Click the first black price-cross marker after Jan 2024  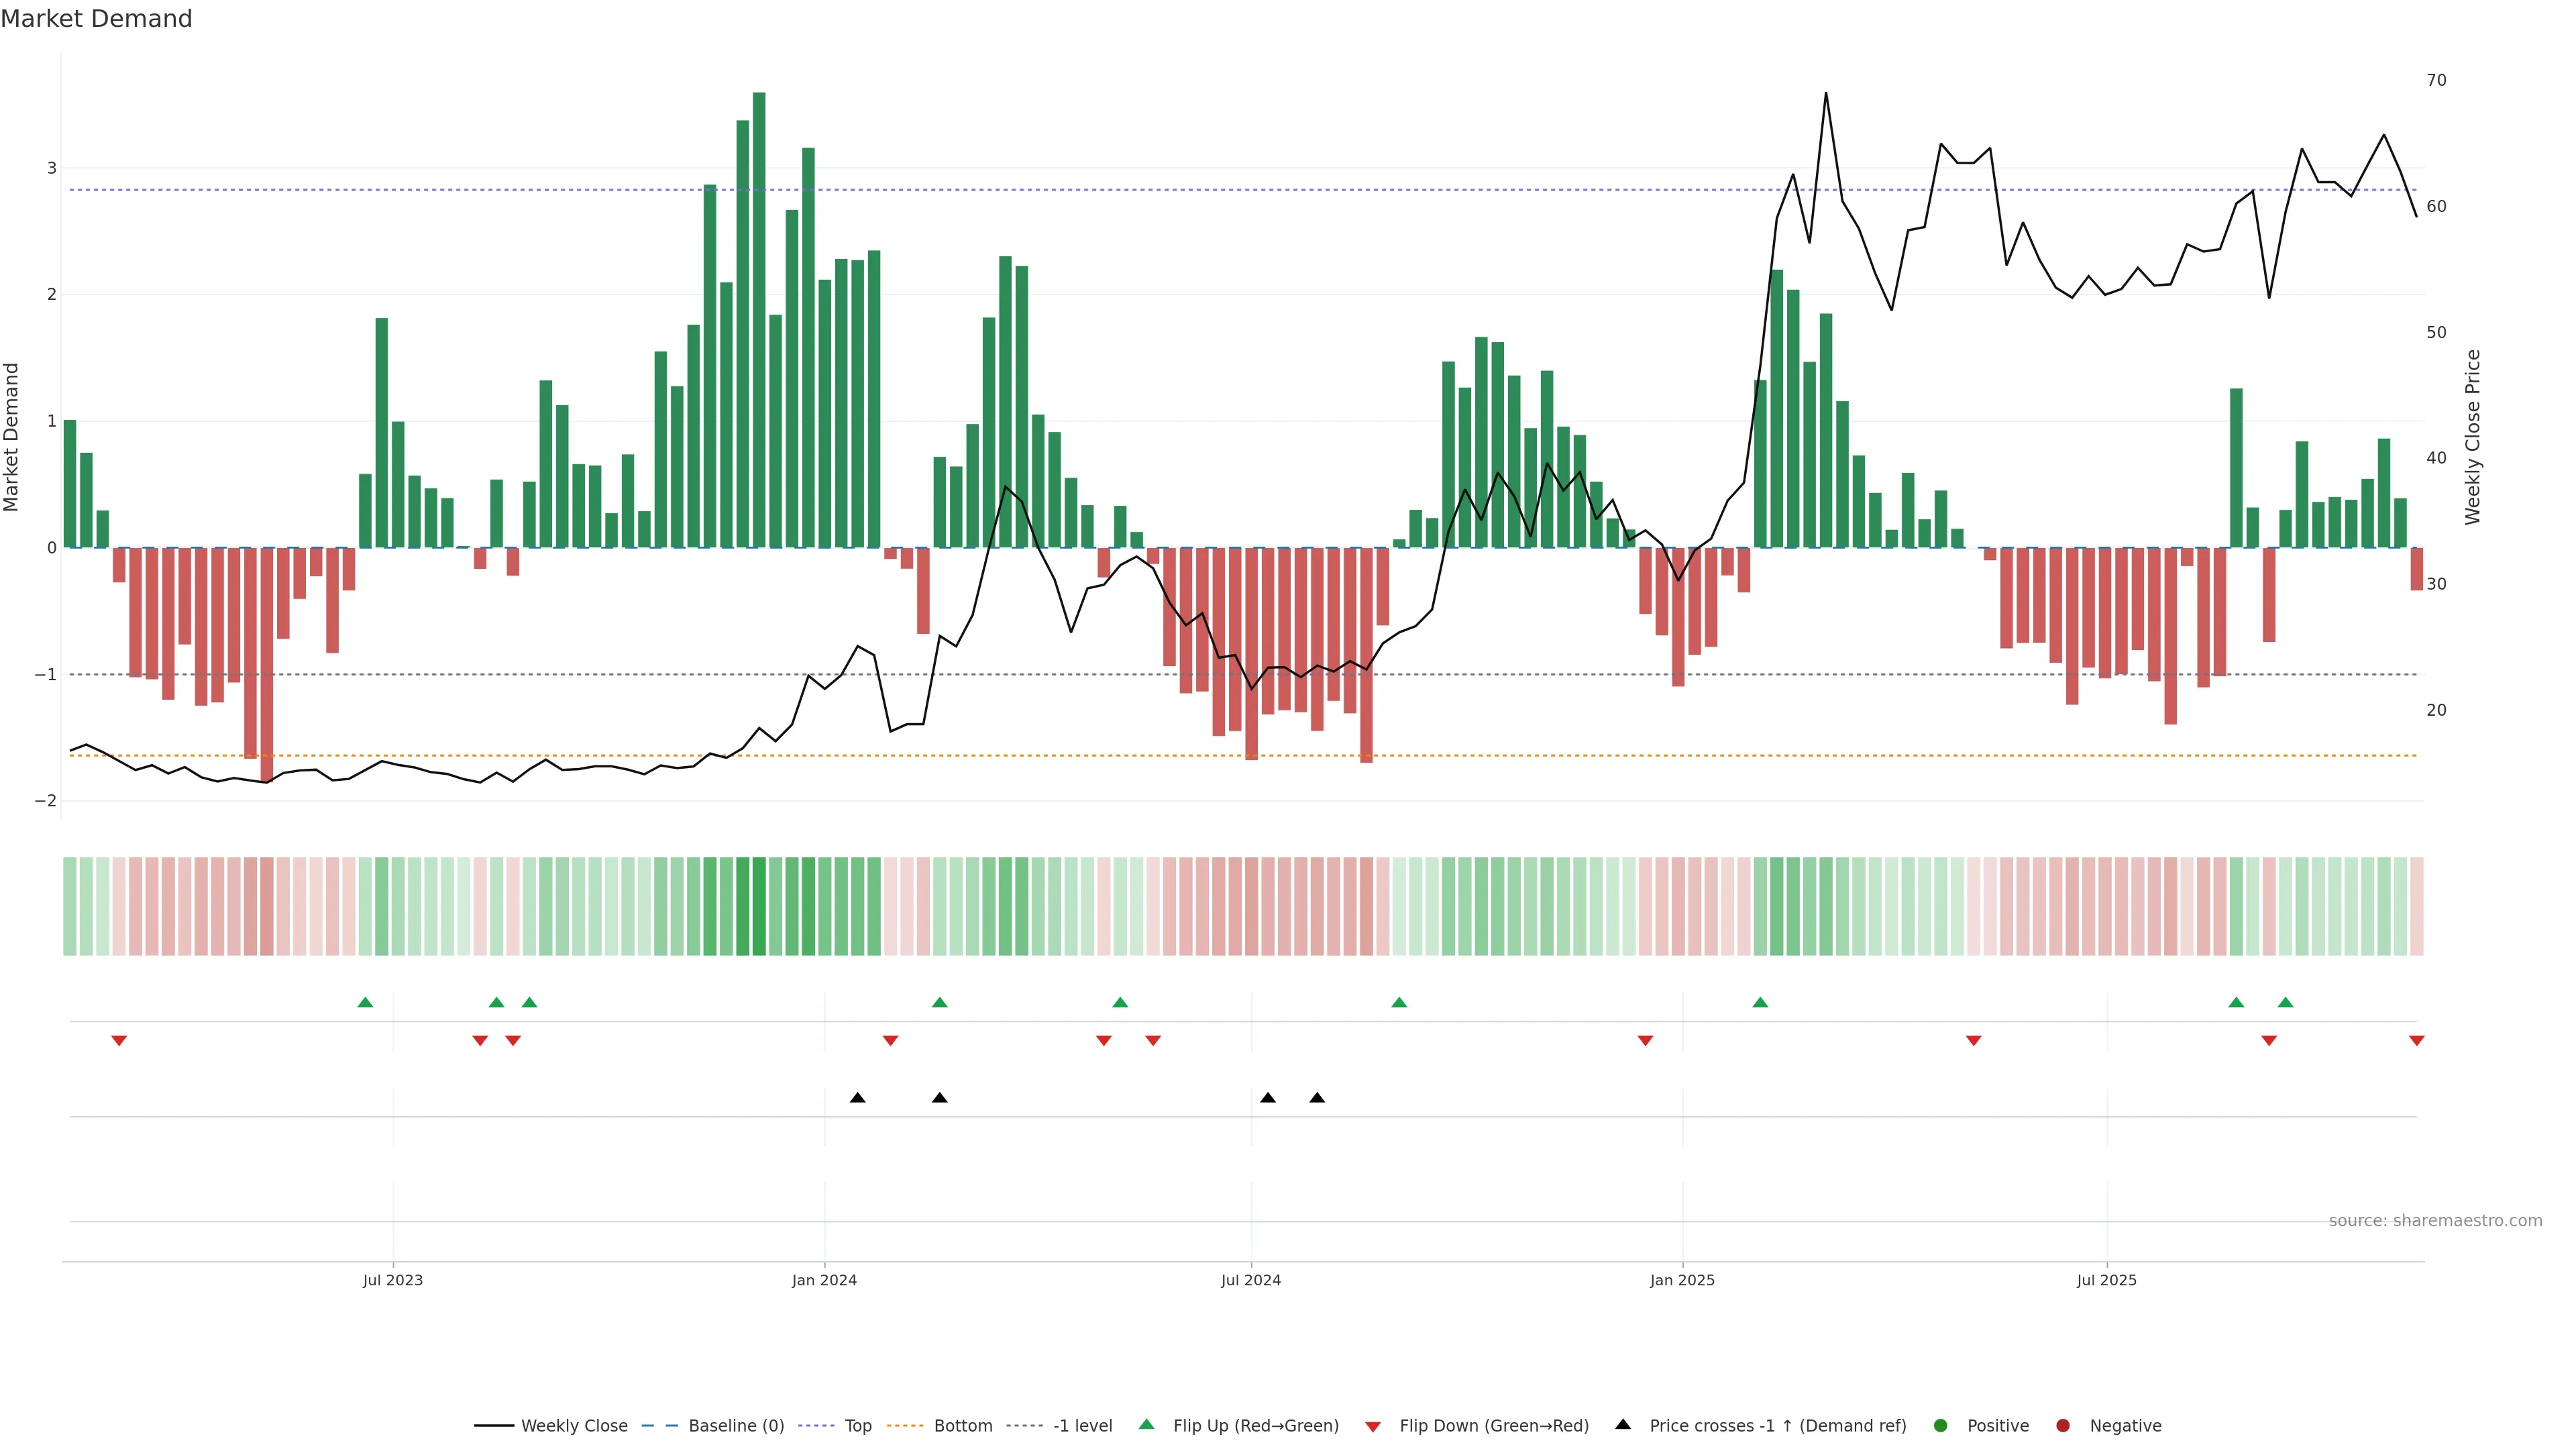click(857, 1098)
